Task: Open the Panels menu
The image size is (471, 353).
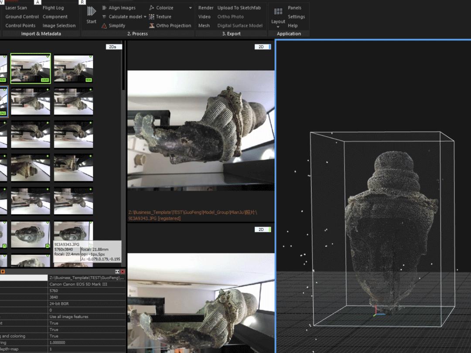Action: pyautogui.click(x=294, y=8)
